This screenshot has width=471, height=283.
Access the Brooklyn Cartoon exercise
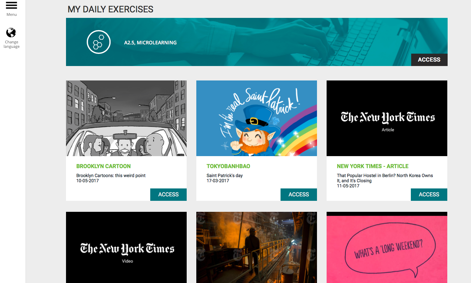coord(168,195)
